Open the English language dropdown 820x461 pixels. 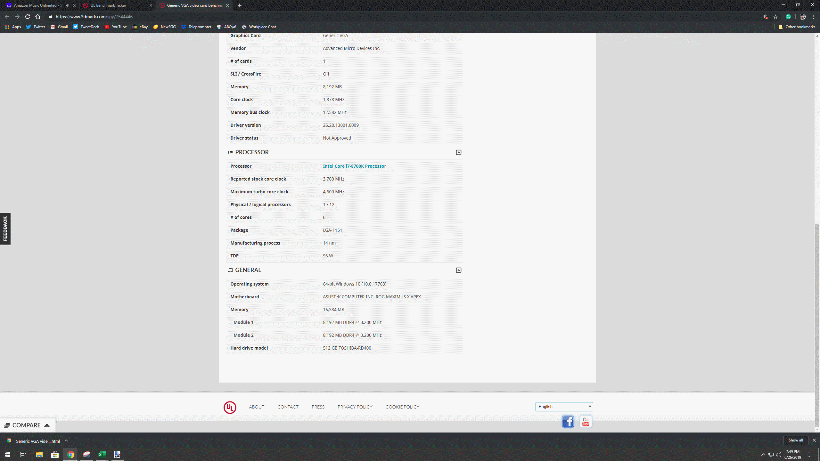(564, 407)
